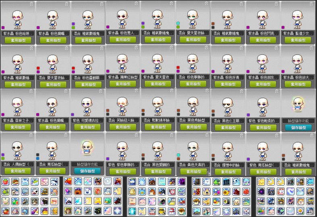The image size is (317, 217).
Task: Click the 紫水晶 稚氣撒嬌 label
Action: pos(18,78)
